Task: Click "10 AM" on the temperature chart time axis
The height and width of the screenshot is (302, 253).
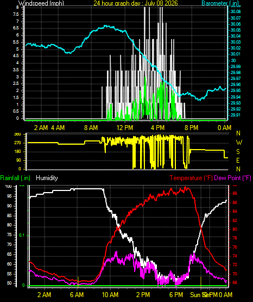Action: [110, 295]
